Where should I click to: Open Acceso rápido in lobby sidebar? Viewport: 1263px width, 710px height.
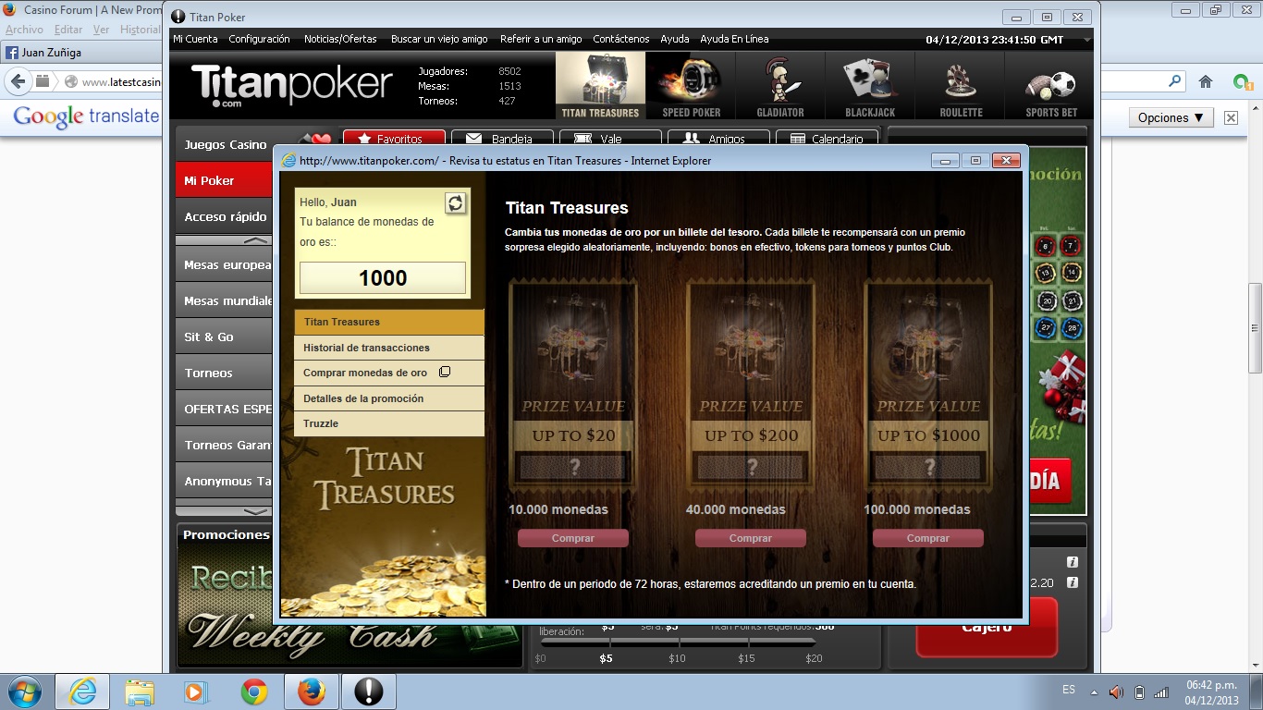224,216
